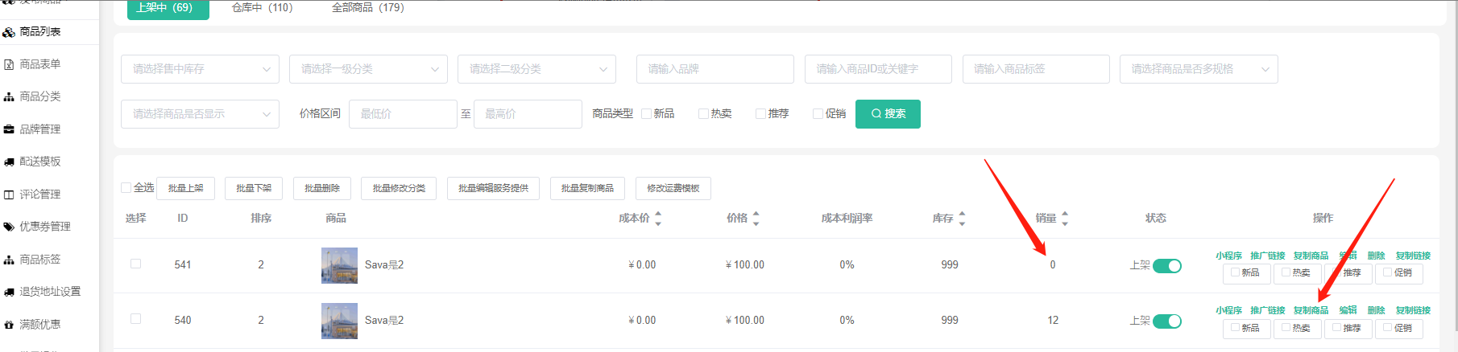Screen dimensions: 1458x352
Task: Click the 商品分类 sidebar icon
Action: coord(9,97)
